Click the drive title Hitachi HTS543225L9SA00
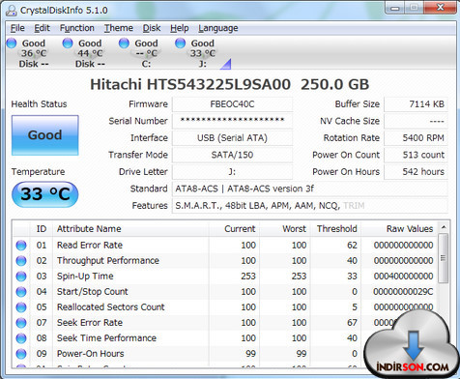The height and width of the screenshot is (379, 460). point(190,84)
